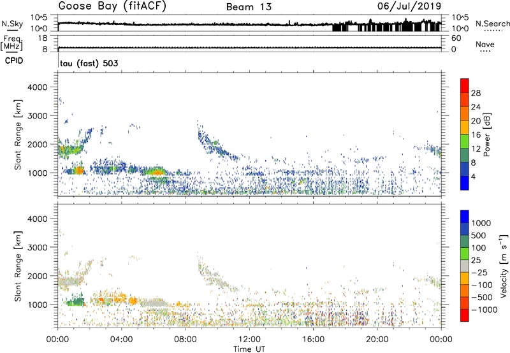Click the '4' power colorbar tick value

pyautogui.click(x=473, y=176)
